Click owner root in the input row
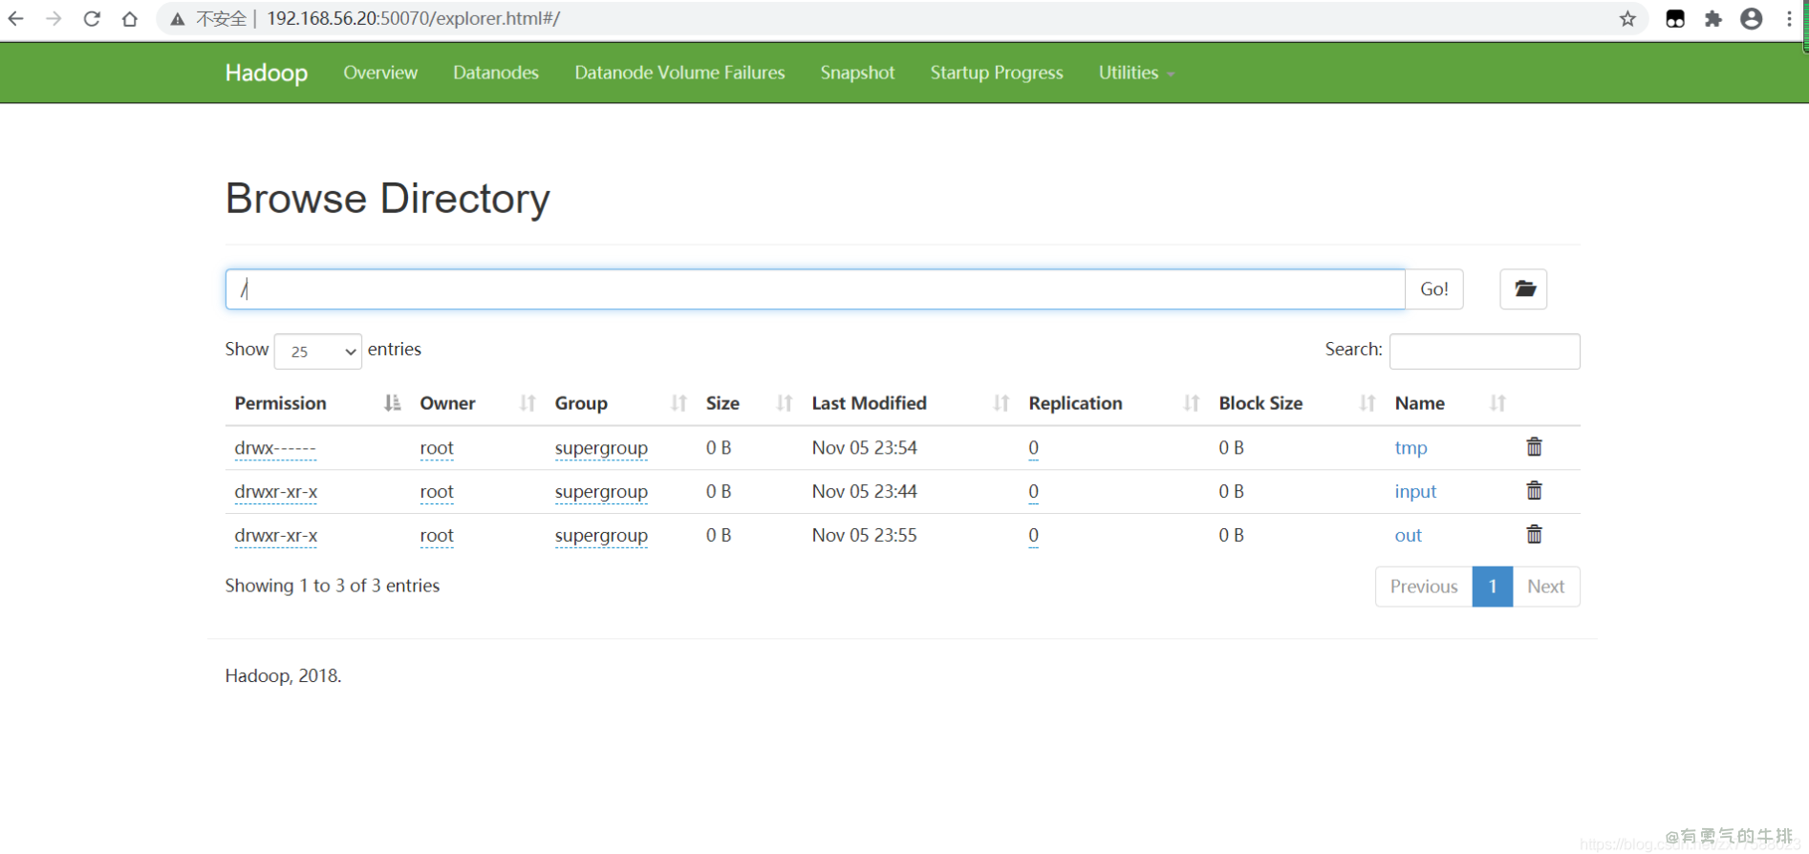 pos(437,492)
